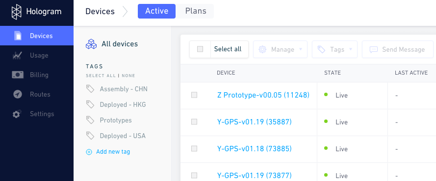Select all tags via SELECT ALL
Screen dimensions: 436x181
101,76
